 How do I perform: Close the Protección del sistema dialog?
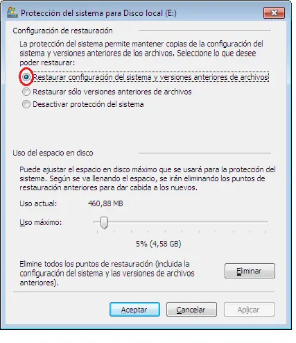click(274, 12)
